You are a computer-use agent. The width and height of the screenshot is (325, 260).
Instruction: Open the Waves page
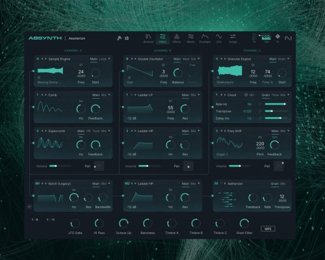[190, 38]
